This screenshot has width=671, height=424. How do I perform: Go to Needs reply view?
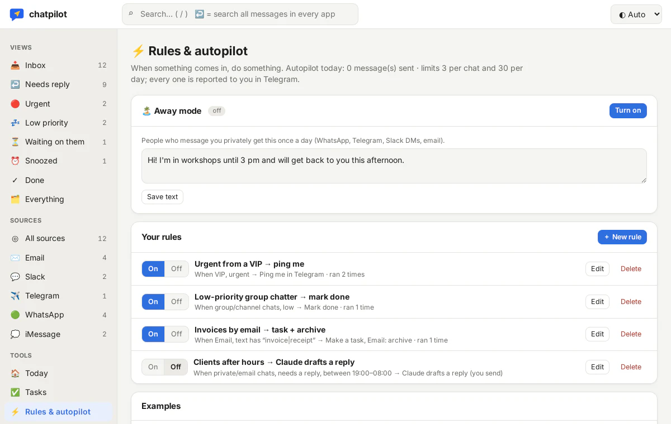pyautogui.click(x=58, y=84)
